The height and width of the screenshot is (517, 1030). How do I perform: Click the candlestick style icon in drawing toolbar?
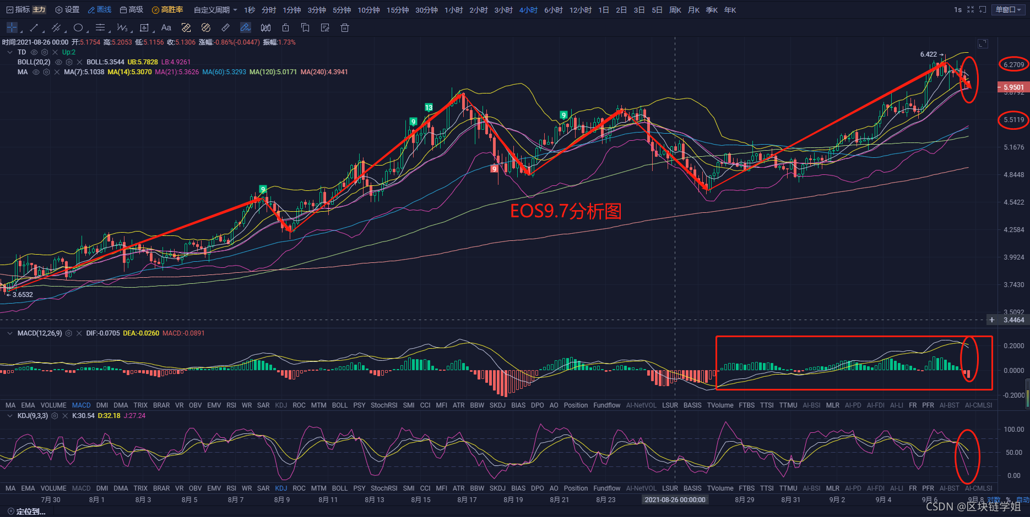pyautogui.click(x=265, y=28)
